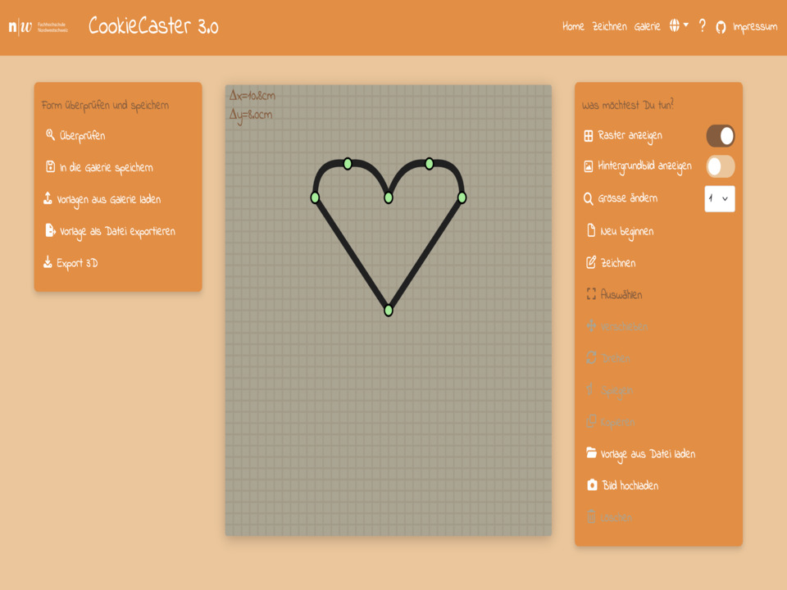Click Vorlage aus Datei laden label
The height and width of the screenshot is (590, 787).
(x=648, y=454)
